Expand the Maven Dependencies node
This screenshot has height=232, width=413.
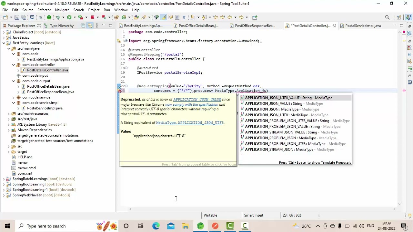(9, 130)
